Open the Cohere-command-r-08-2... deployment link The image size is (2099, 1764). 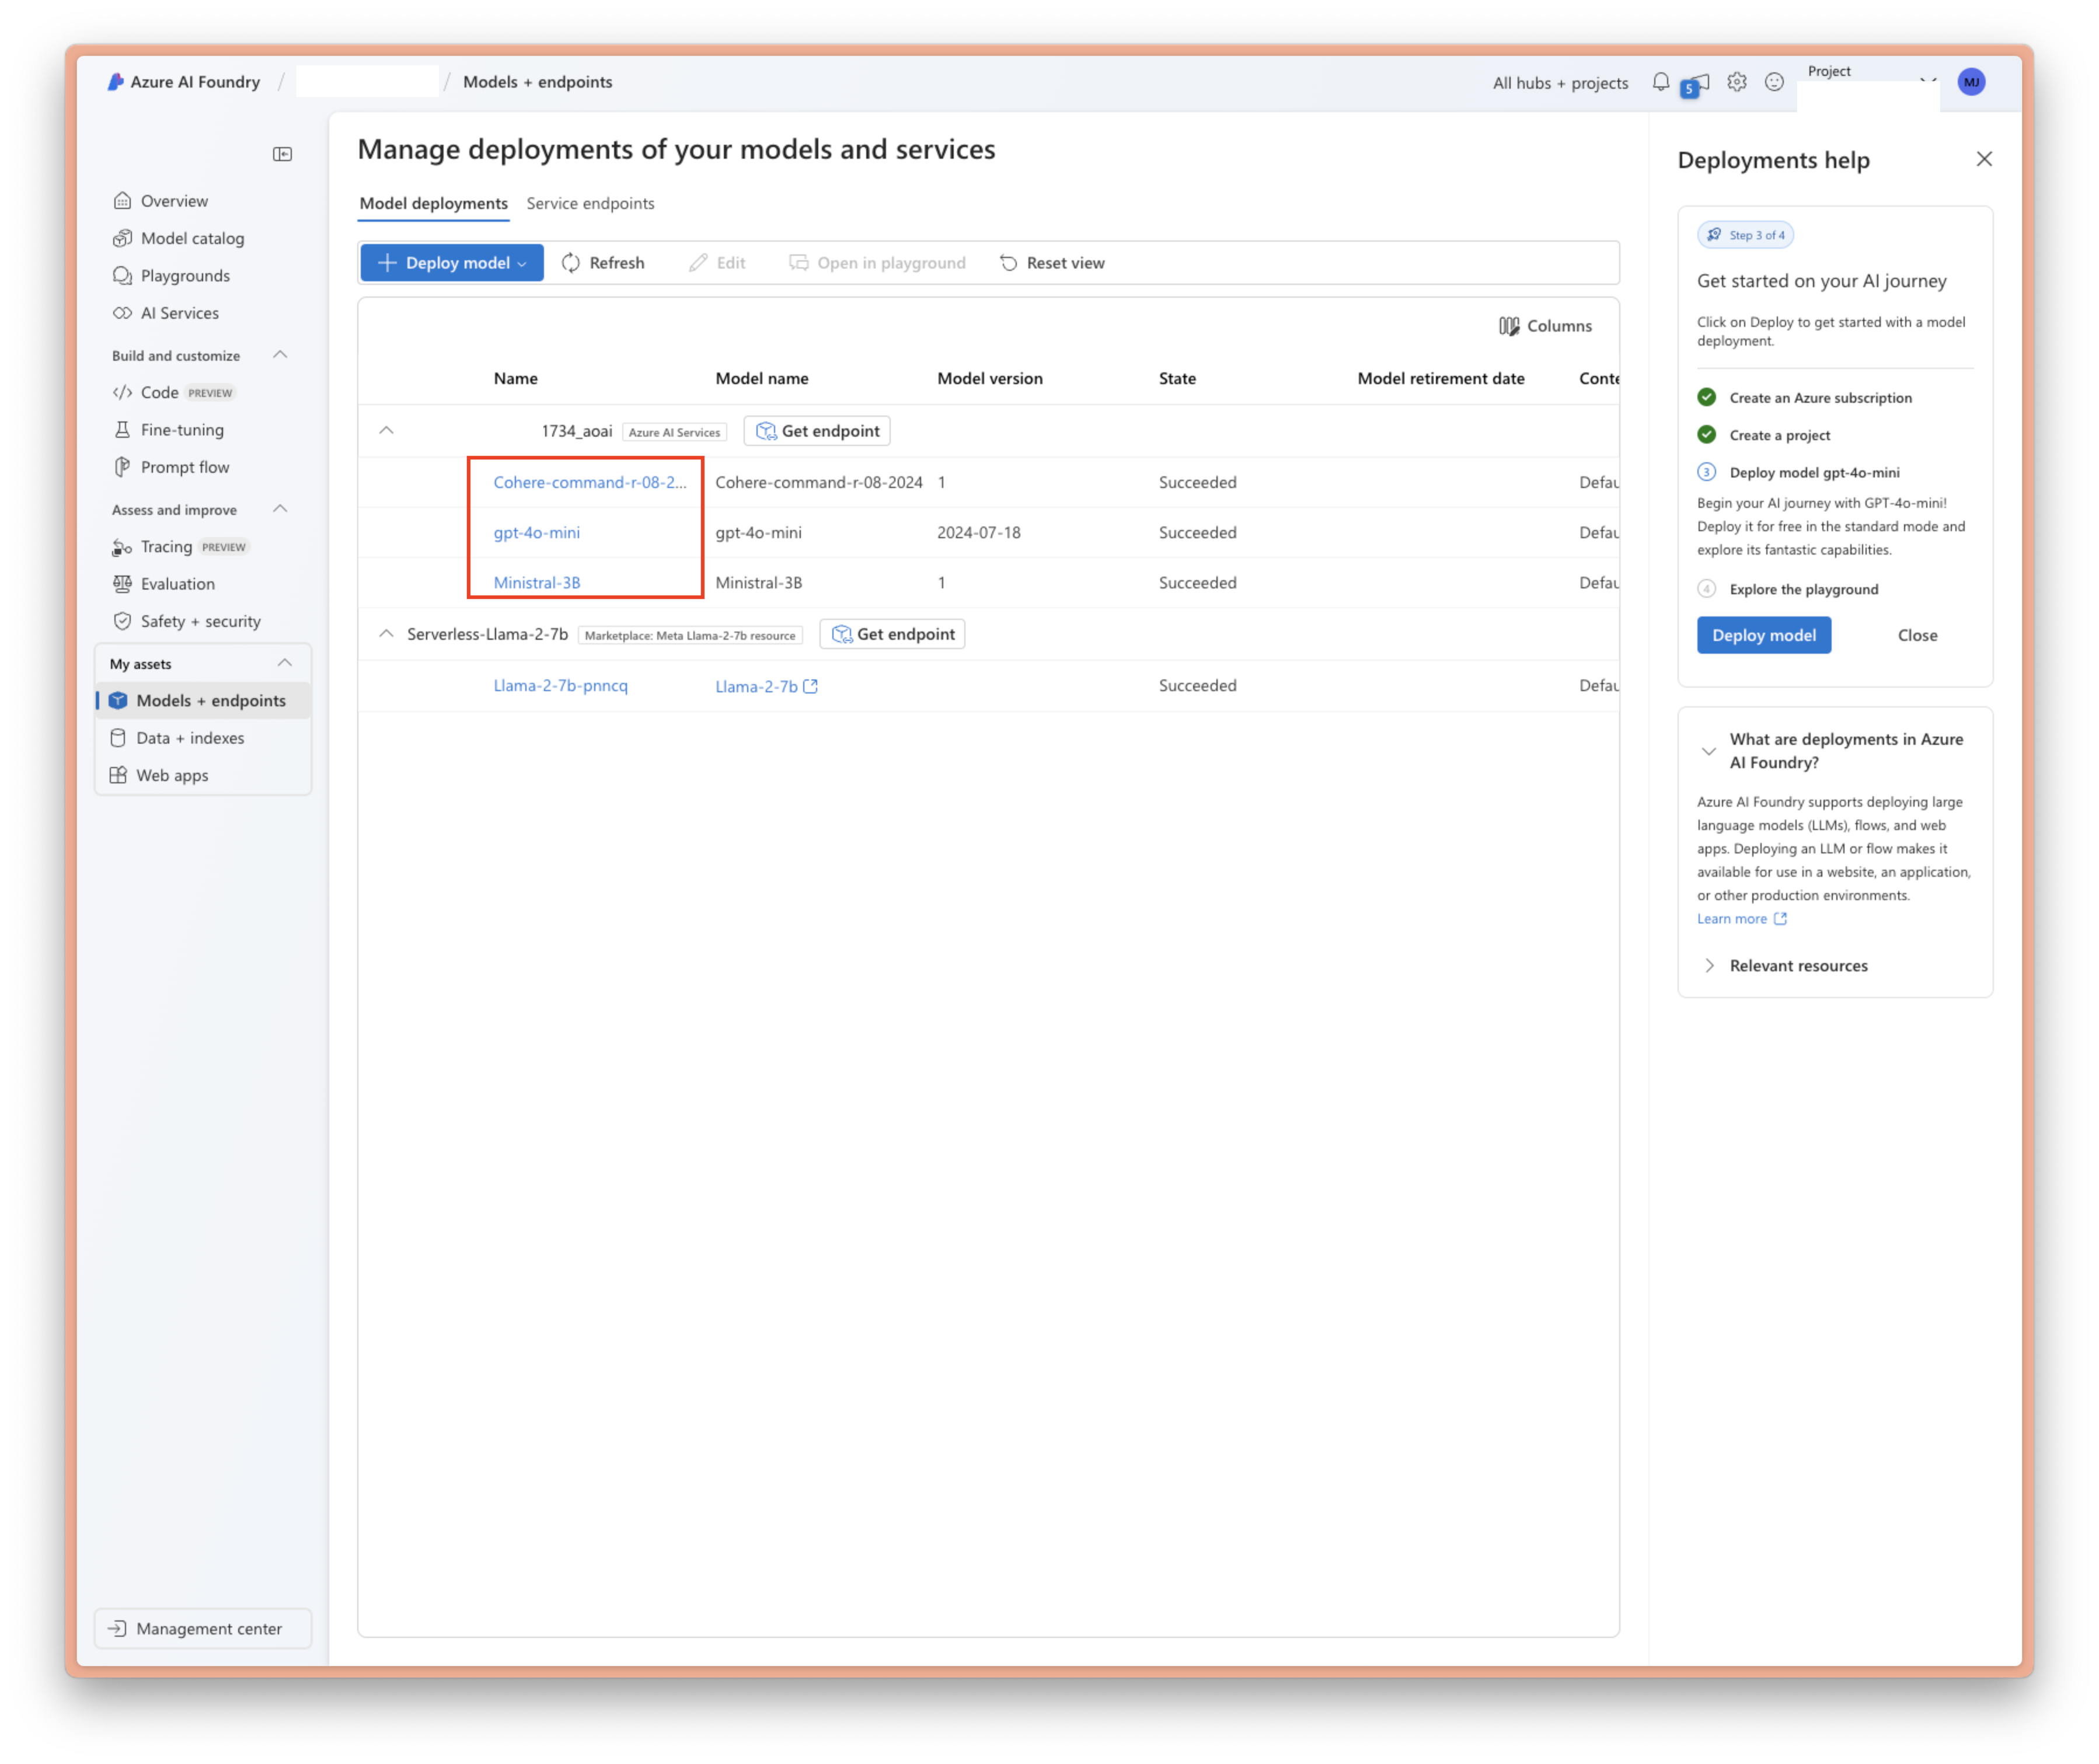pyautogui.click(x=590, y=482)
